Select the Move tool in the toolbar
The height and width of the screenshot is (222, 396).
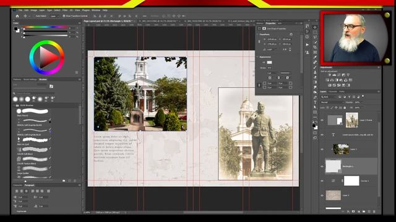pyautogui.click(x=315, y=27)
